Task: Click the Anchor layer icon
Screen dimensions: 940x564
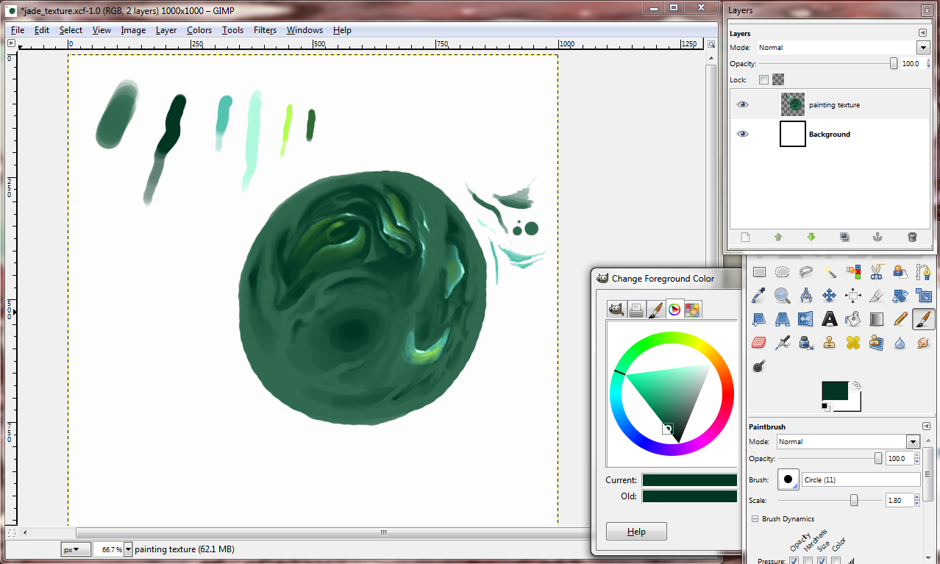Action: (x=877, y=237)
